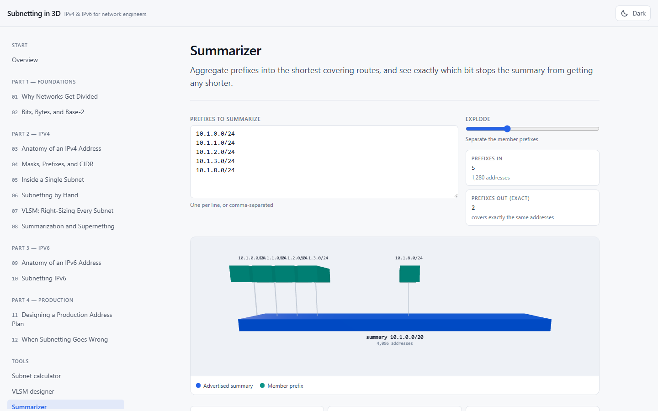The width and height of the screenshot is (658, 411).
Task: Click the 'summary 10.1.0.0/20' label
Action: tap(395, 337)
